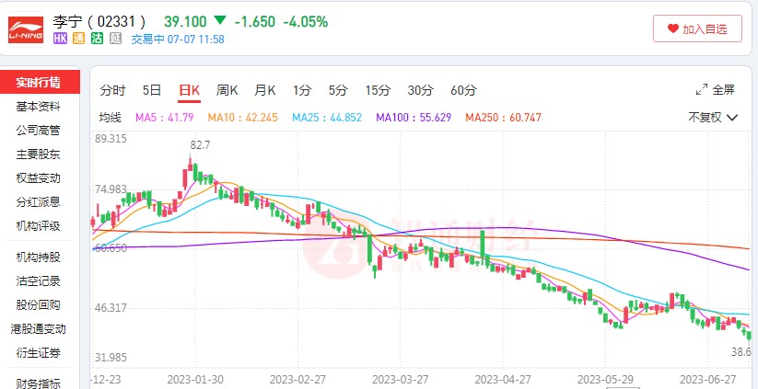Open 港股通变动 in sidebar

(38, 329)
